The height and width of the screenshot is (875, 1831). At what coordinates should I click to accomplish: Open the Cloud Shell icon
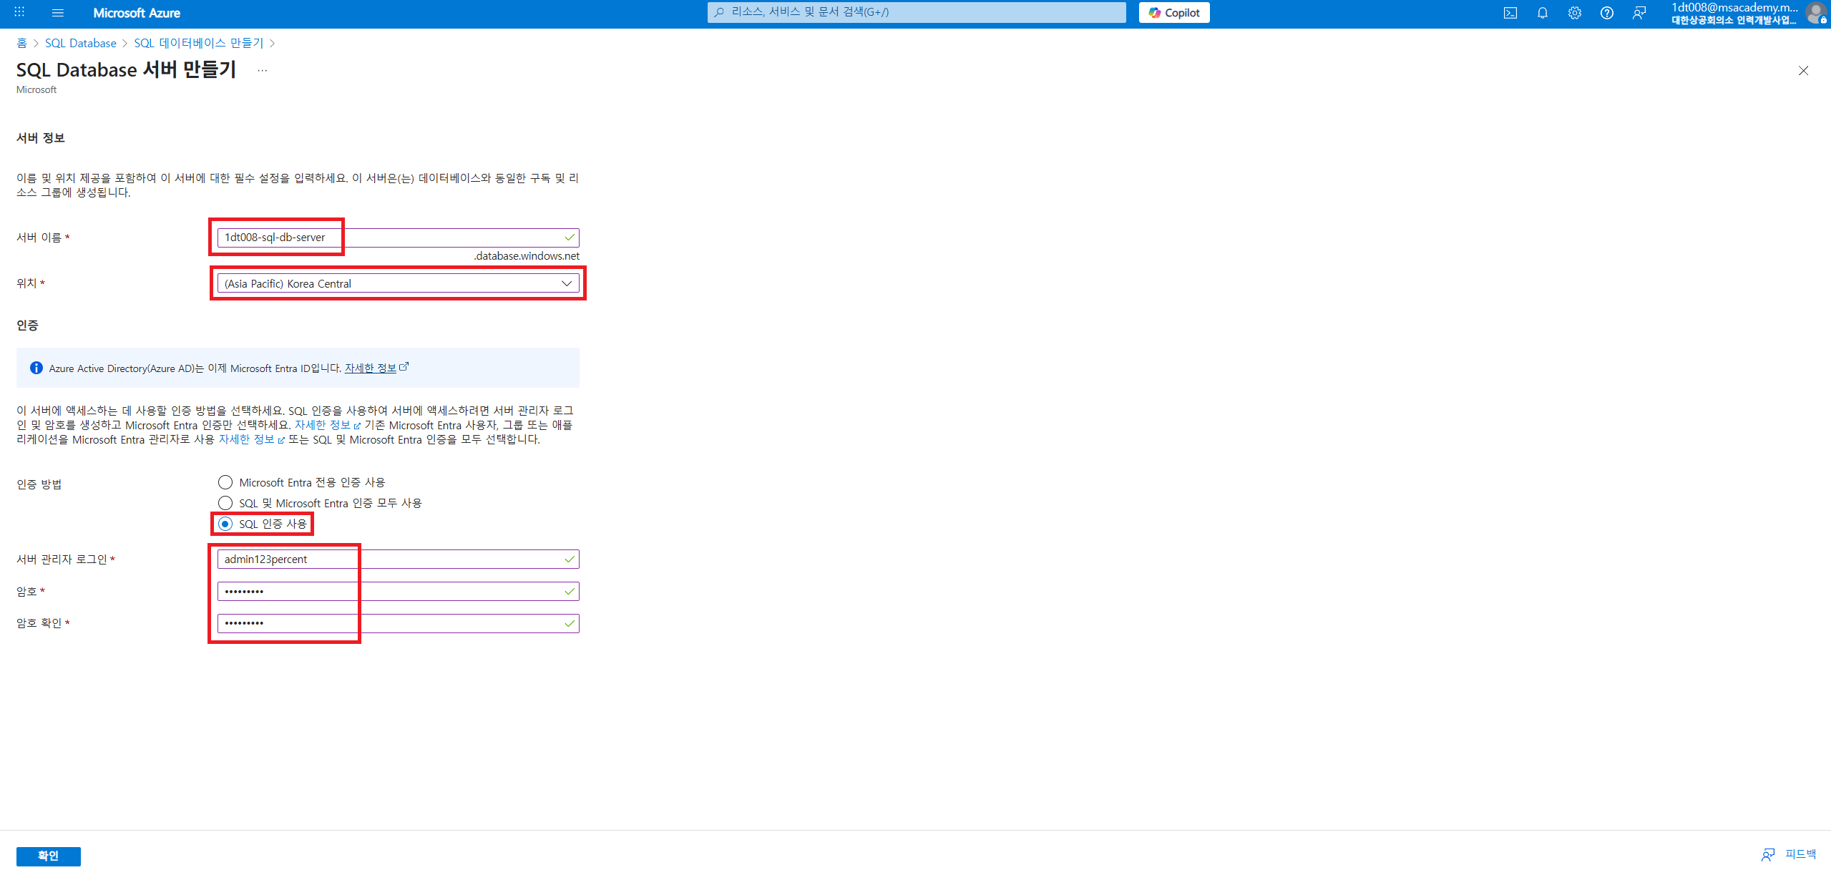1510,13
